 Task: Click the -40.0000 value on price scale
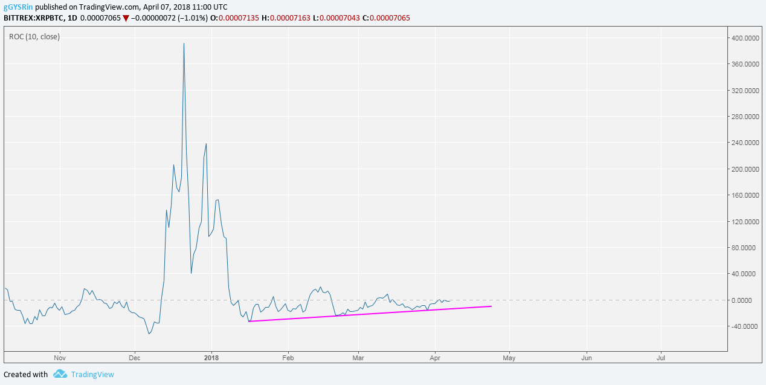744,326
